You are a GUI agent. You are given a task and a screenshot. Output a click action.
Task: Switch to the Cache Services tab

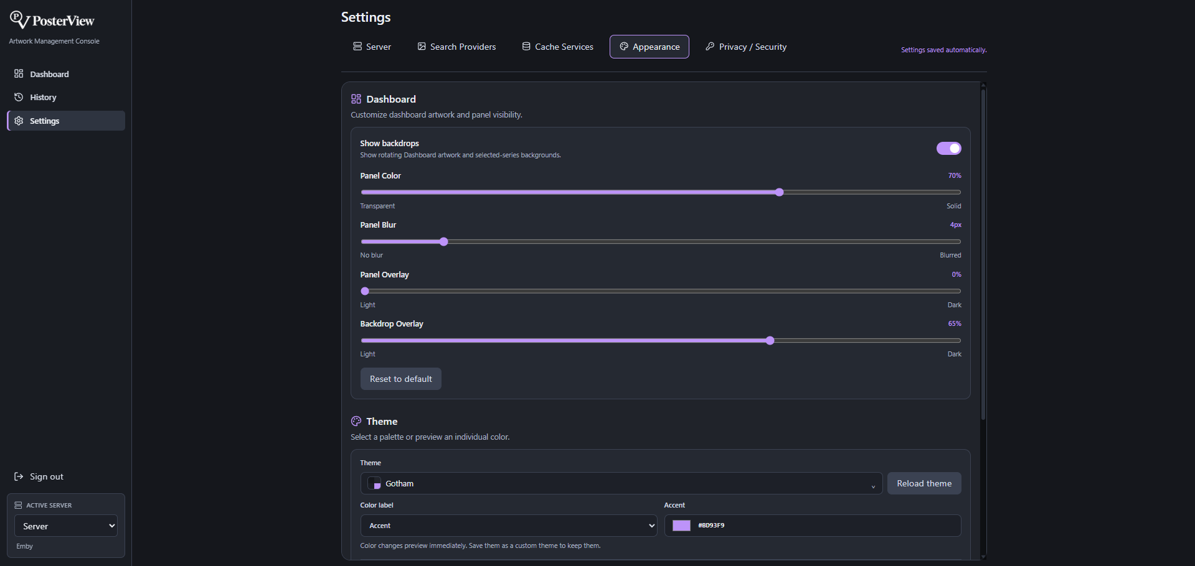point(558,47)
